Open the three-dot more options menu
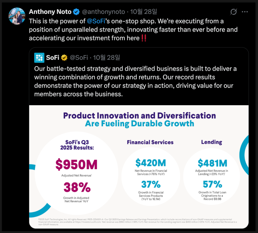This screenshot has width=258, height=233. (245, 12)
